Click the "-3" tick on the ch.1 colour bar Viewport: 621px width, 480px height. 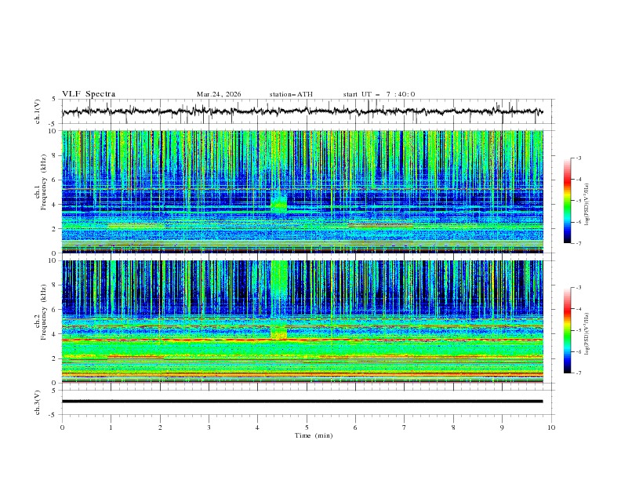coord(578,158)
